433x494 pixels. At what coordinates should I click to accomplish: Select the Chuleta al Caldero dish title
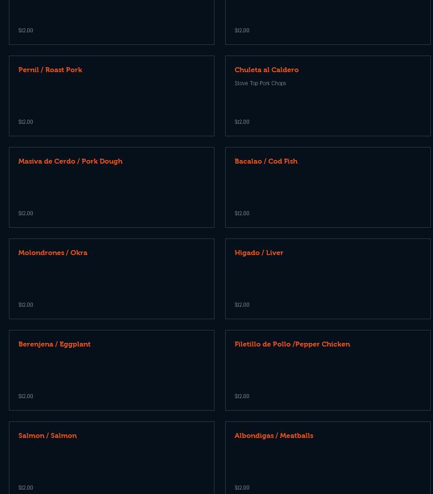(267, 70)
